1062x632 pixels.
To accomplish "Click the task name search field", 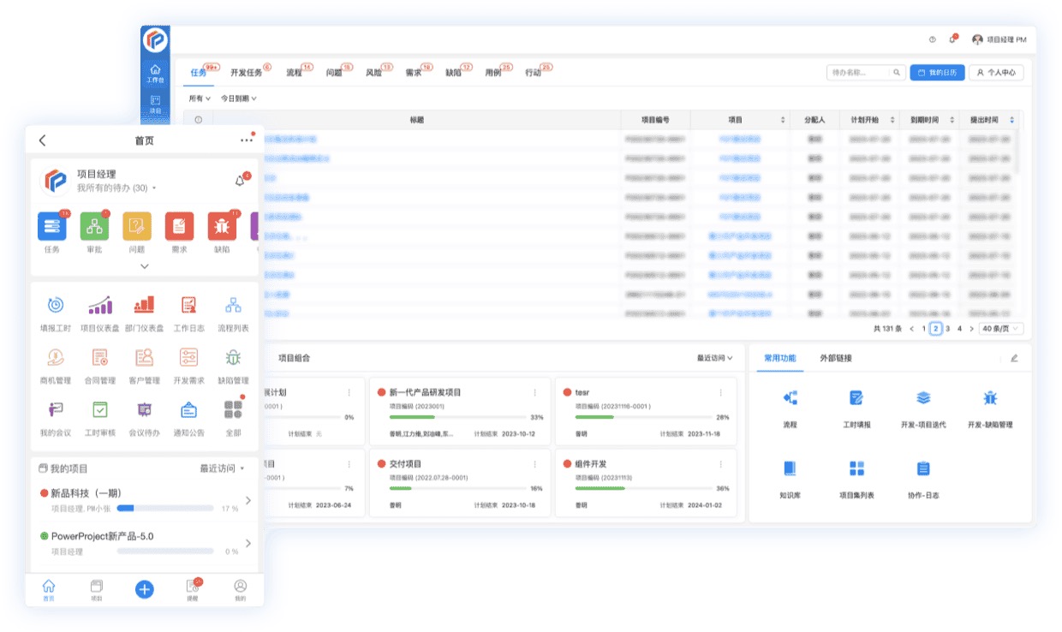I will (x=859, y=73).
